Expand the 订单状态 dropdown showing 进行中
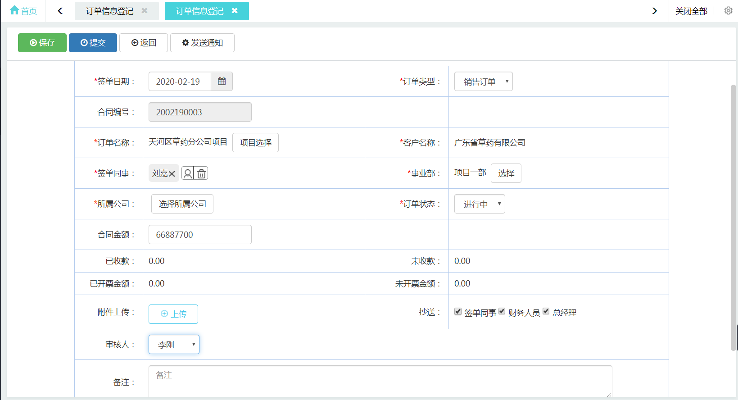This screenshot has width=738, height=400. [x=480, y=204]
